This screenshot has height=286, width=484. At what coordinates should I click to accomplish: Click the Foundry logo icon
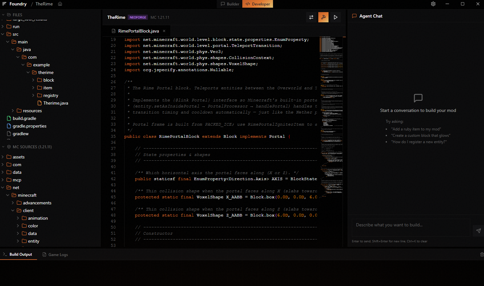[4, 4]
